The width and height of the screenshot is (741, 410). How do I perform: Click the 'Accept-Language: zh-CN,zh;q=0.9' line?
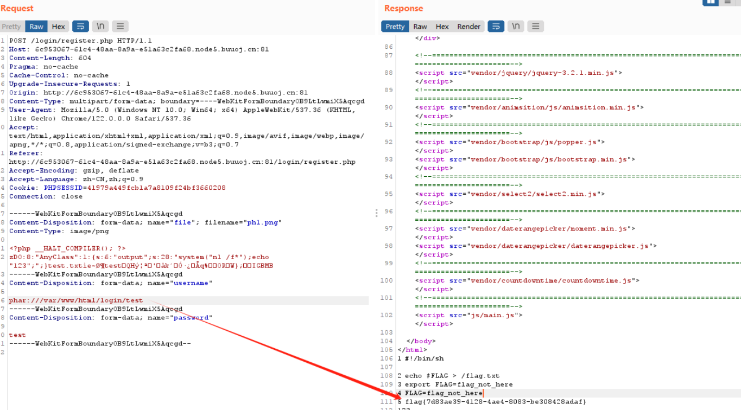[76, 179]
